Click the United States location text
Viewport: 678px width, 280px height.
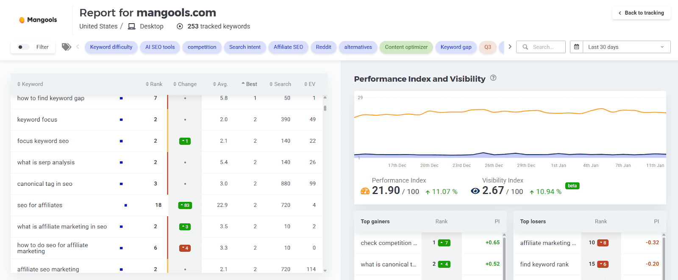98,26
